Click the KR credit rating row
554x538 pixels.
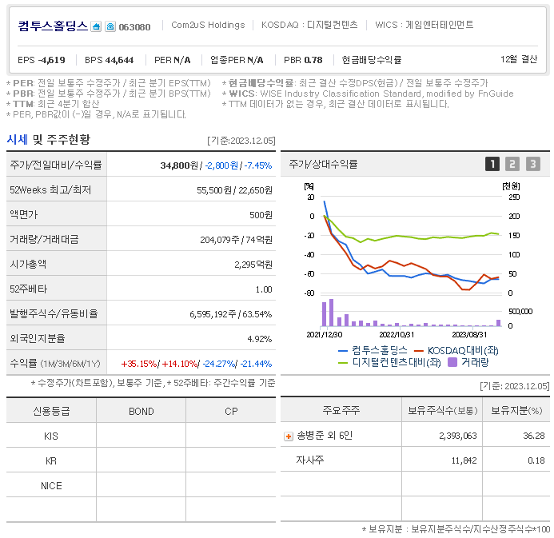141,461
